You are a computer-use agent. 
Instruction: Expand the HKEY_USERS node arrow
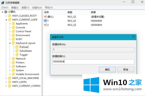pyautogui.click(x=6, y=82)
